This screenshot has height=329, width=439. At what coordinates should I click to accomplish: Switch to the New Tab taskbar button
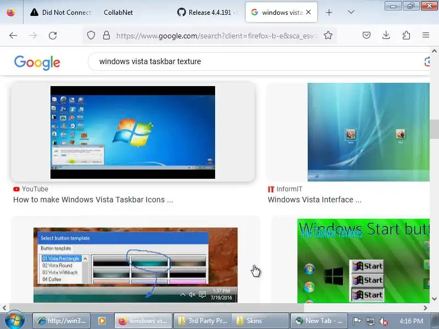pyautogui.click(x=319, y=321)
